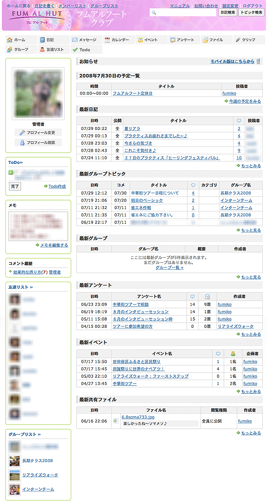This screenshot has height=503, width=267.
Task: Expand the 友達リスト » sidebar heading
Action: 21,287
